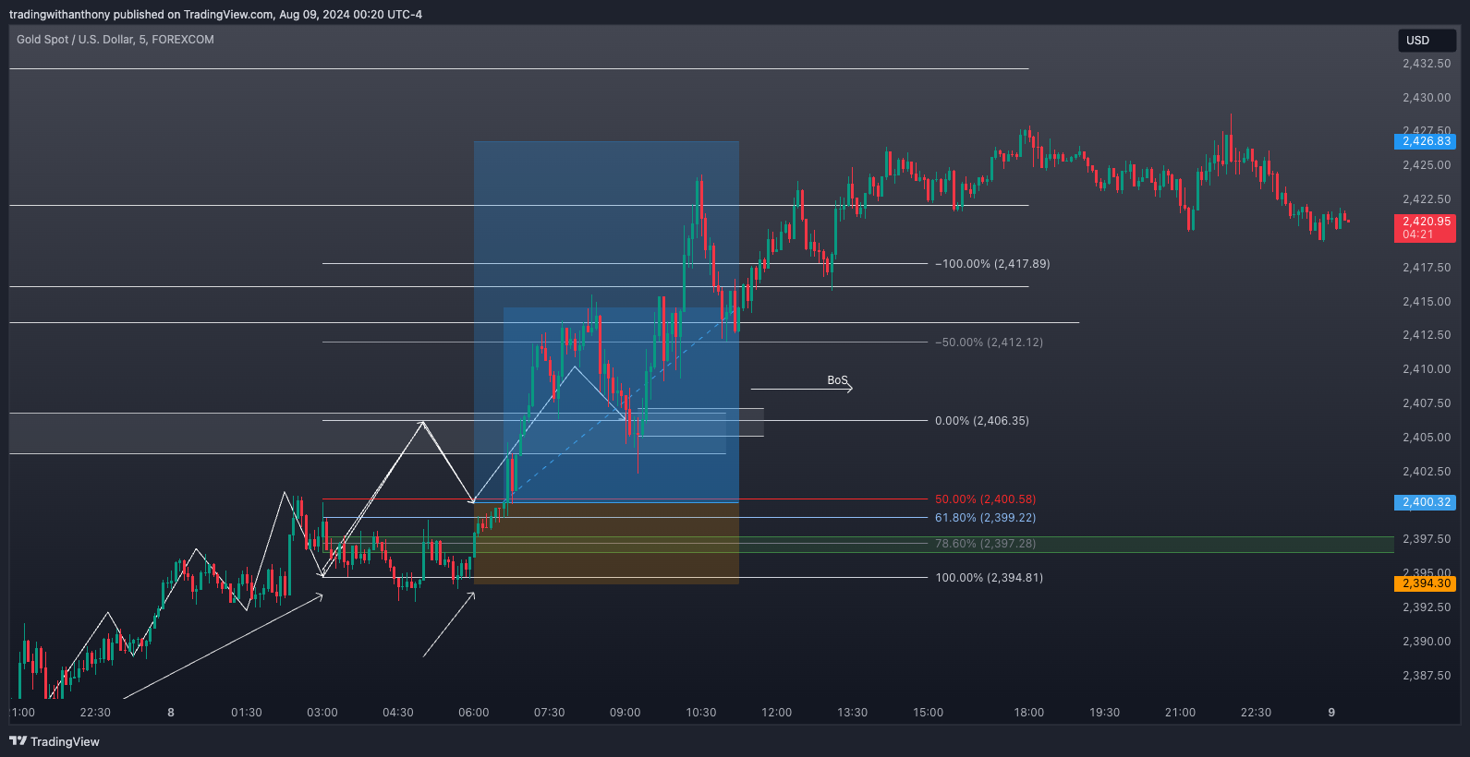Click the date 8 label on time axis

tap(171, 713)
